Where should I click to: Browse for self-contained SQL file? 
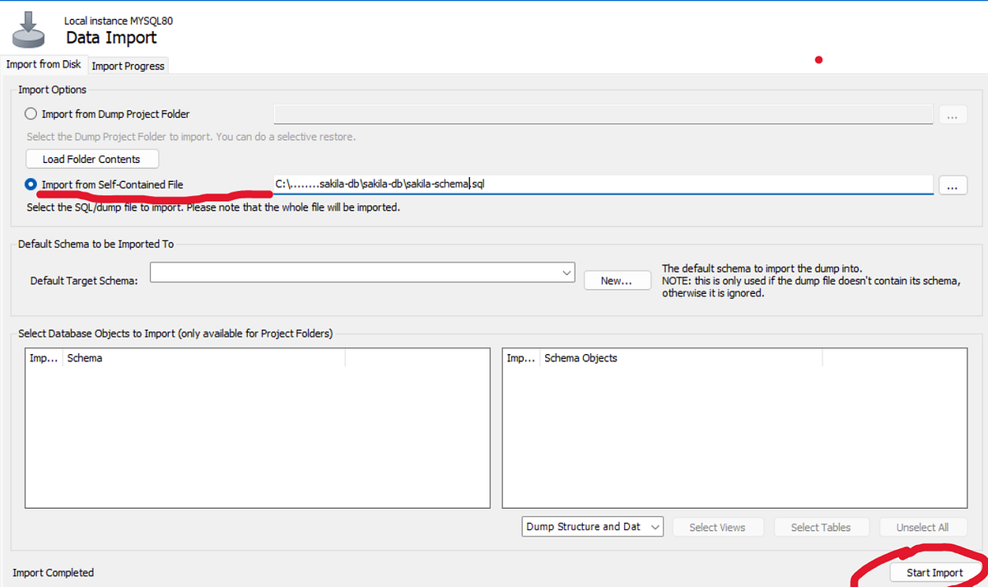point(952,185)
